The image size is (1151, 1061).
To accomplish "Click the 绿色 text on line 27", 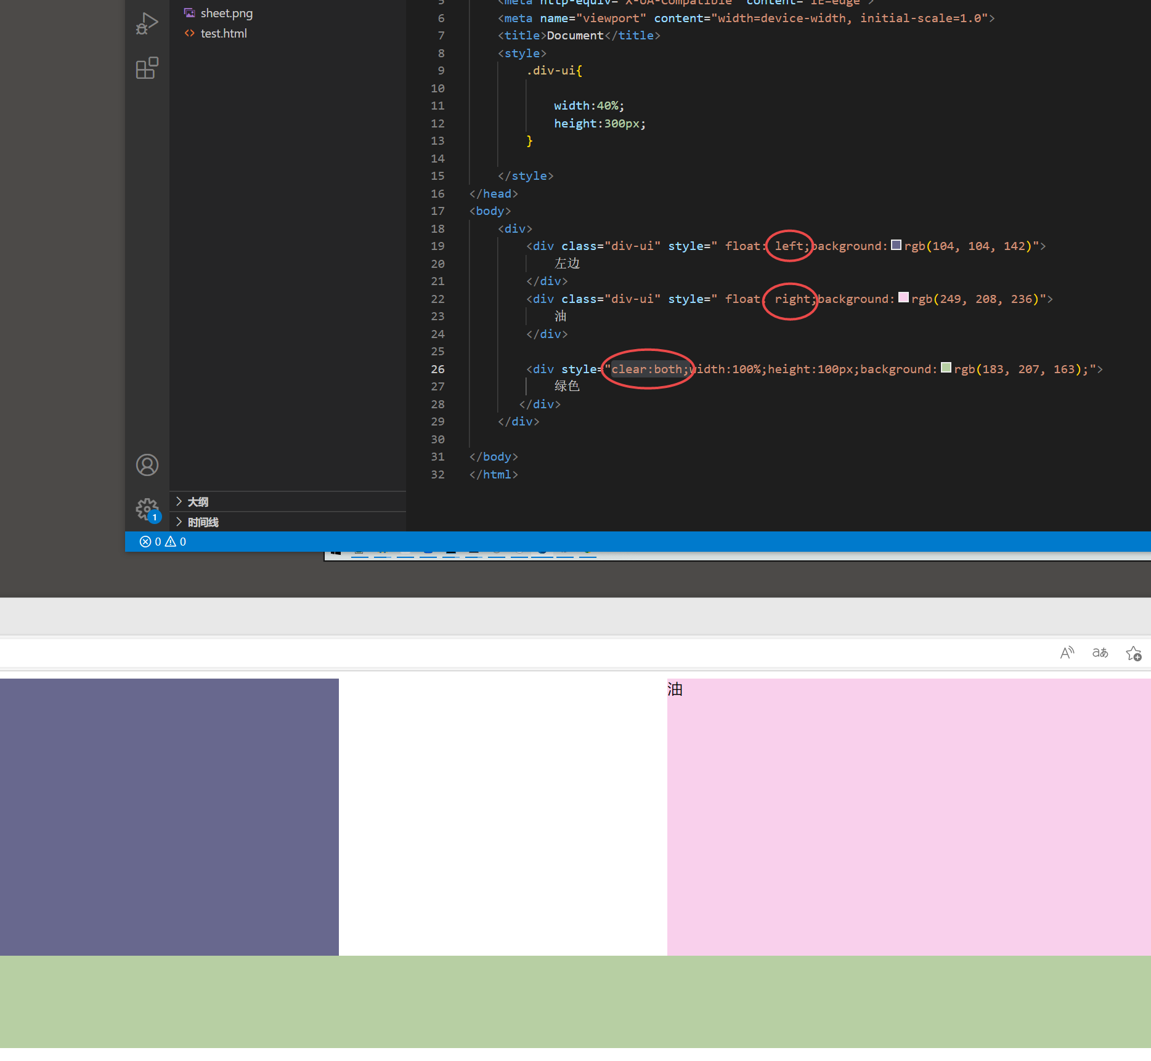I will pyautogui.click(x=567, y=386).
